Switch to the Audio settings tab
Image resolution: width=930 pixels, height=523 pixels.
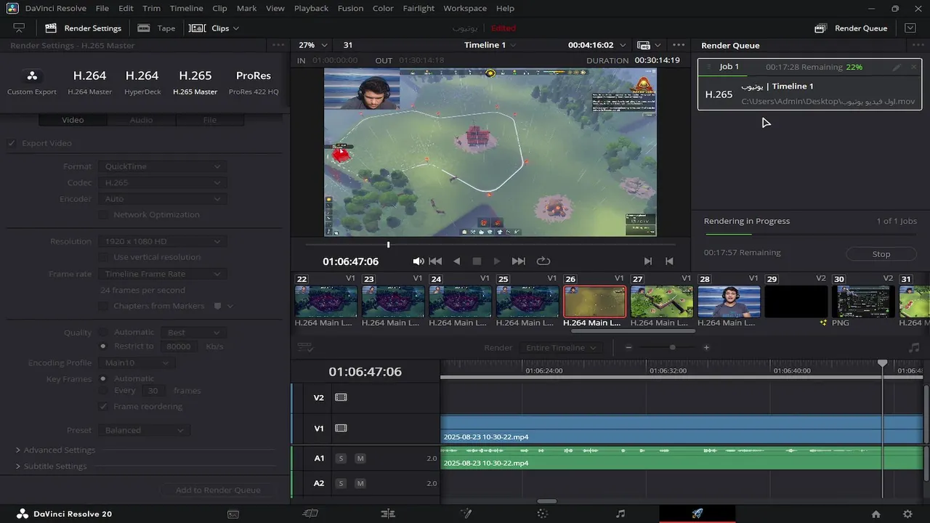coord(141,120)
